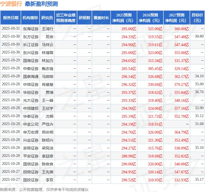Click analyst name 屈俊
The height and width of the screenshot is (192, 205).
[x=50, y=37]
